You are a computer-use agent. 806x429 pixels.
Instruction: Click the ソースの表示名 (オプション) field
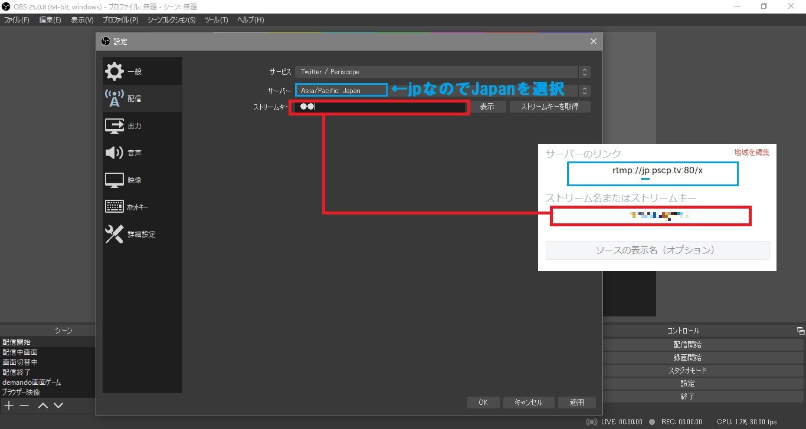(658, 250)
